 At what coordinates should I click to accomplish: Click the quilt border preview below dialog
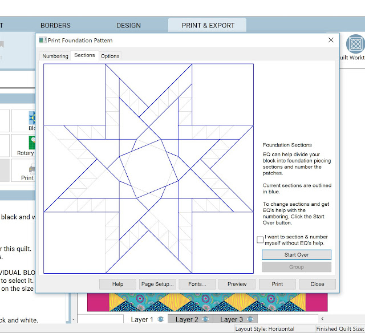(x=208, y=302)
